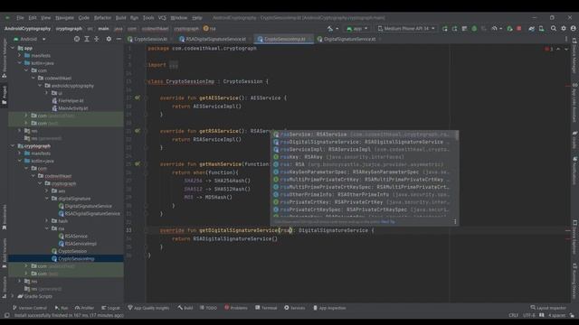Viewport: 579px width, 325px height.
Task: Collapse the cryptograph module node
Action: coord(13,146)
